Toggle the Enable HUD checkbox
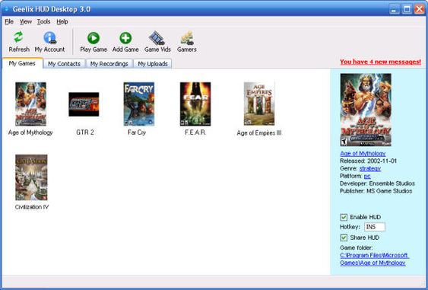Screen dimensions: 428x290 coord(344,217)
